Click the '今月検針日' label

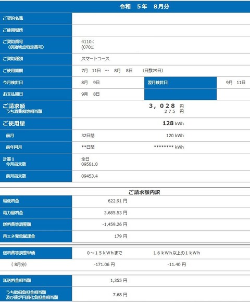coord(13,83)
